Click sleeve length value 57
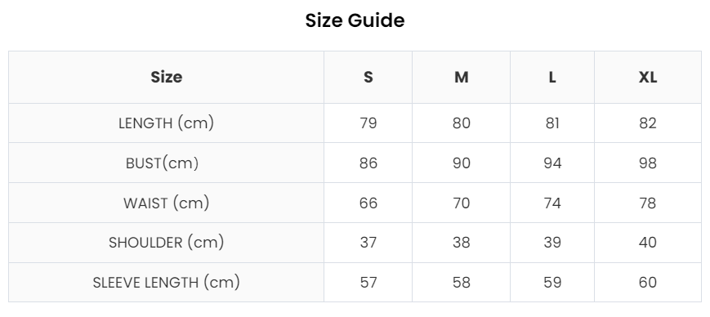 [368, 283]
